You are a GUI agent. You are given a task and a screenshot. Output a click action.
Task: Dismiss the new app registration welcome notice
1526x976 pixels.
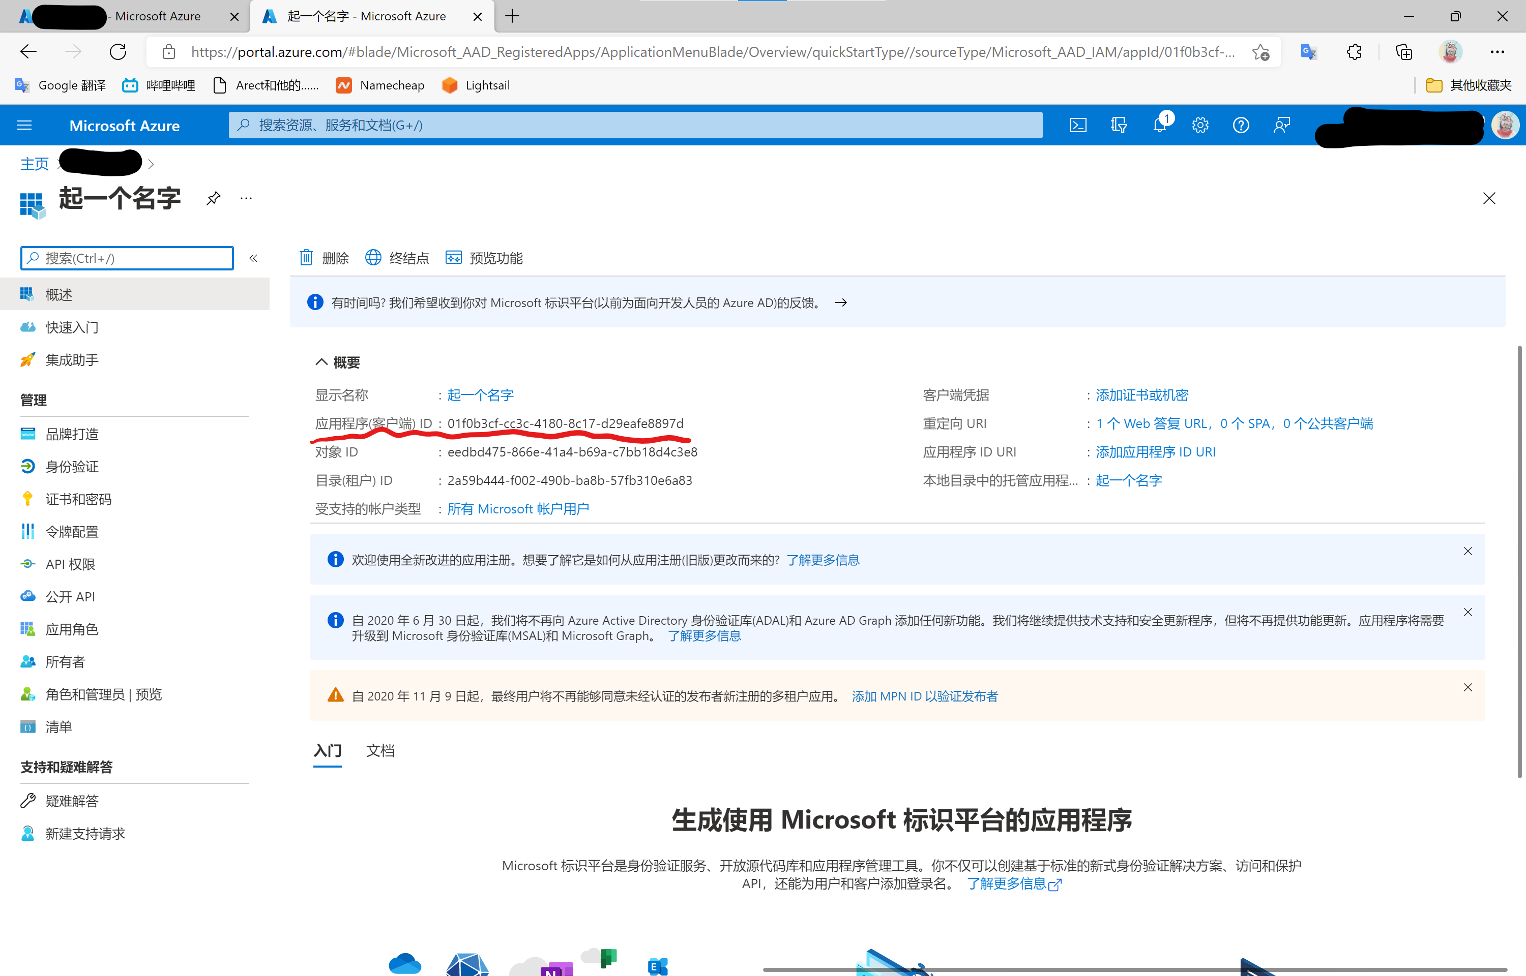tap(1468, 551)
